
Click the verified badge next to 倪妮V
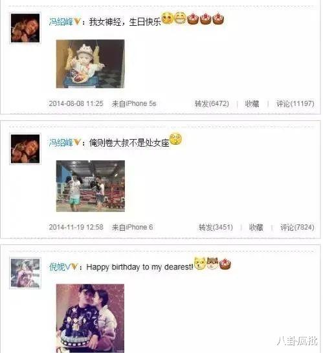point(74,267)
